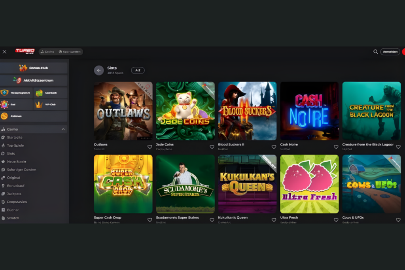Switch to Sportwetten tab in header
This screenshot has height=270, width=405.
coord(70,52)
